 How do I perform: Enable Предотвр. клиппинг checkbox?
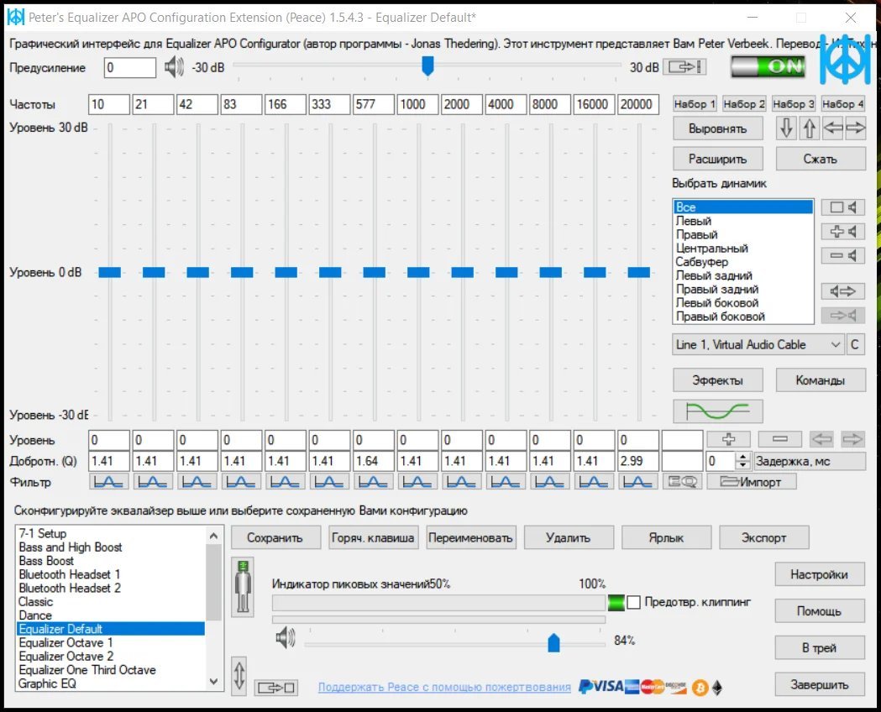[x=633, y=603]
